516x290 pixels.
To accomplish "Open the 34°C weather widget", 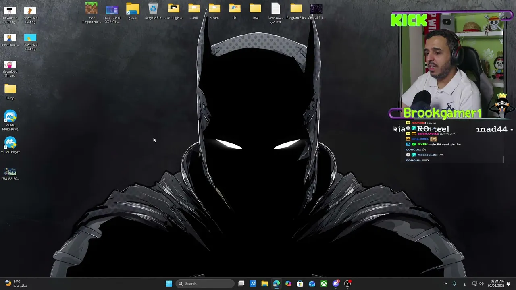I will click(16, 284).
